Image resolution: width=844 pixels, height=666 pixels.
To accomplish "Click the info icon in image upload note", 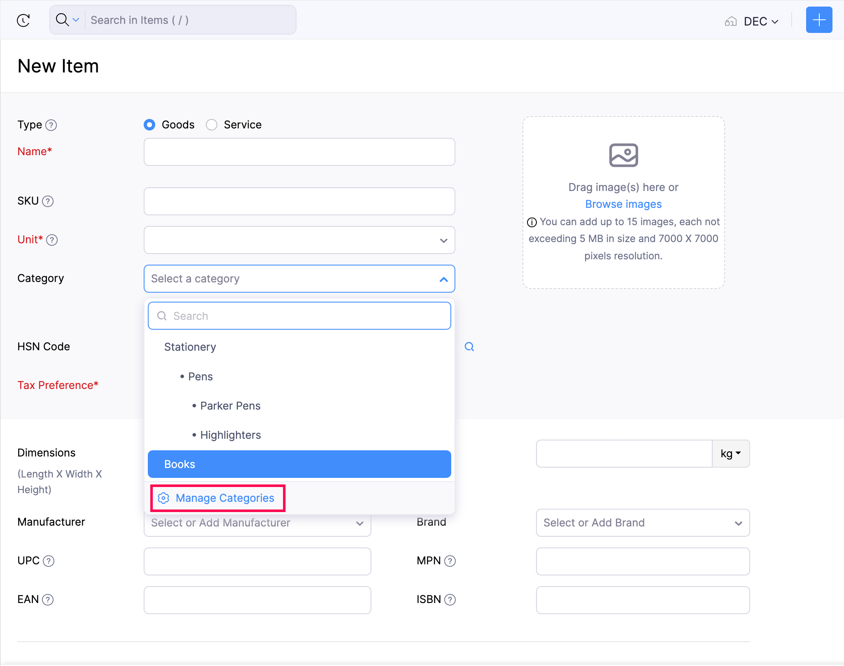I will tap(532, 222).
